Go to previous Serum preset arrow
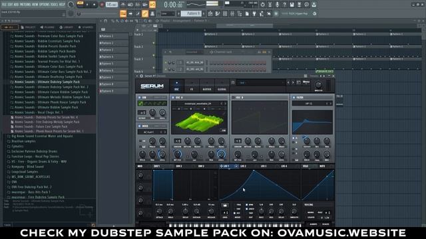Screen dimensions: 426x239 point(288,82)
